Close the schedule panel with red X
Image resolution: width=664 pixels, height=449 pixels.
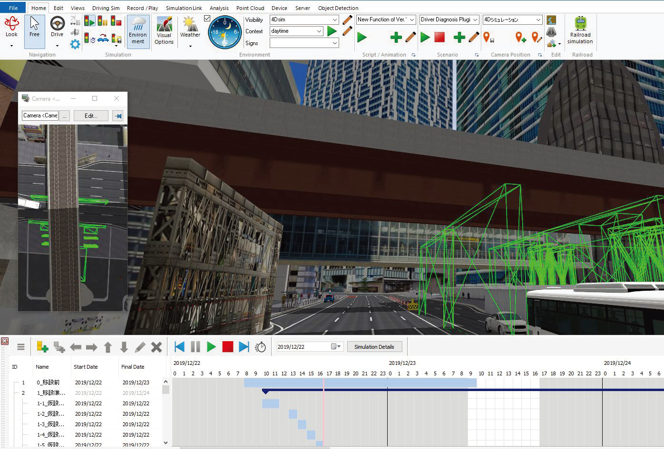5,341
